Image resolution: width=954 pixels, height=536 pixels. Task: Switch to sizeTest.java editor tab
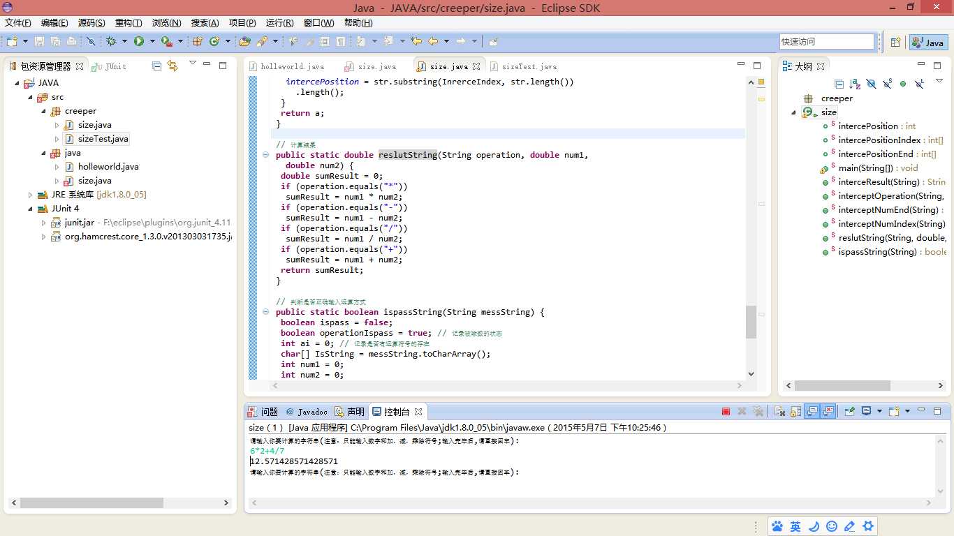[524, 66]
